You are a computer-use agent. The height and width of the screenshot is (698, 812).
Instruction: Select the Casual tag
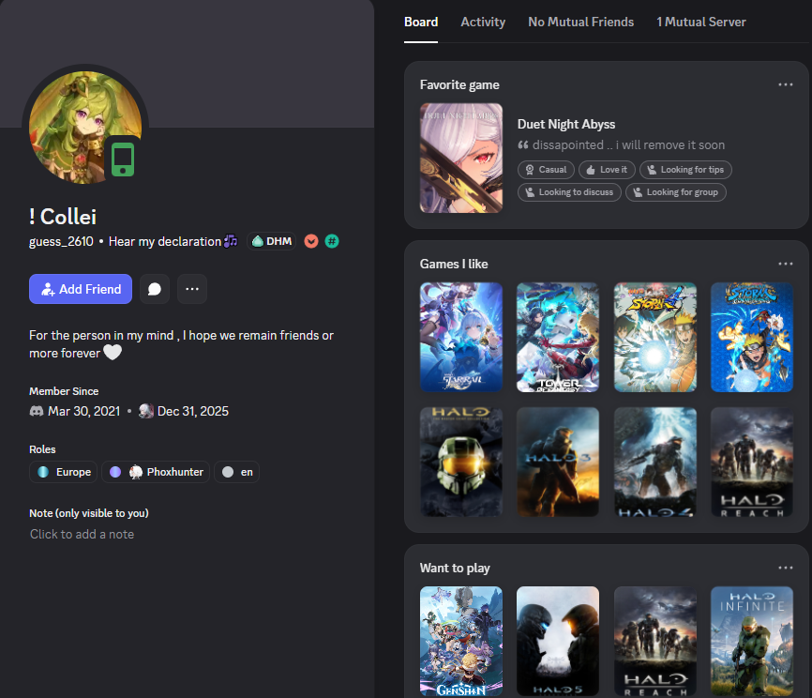click(x=546, y=170)
